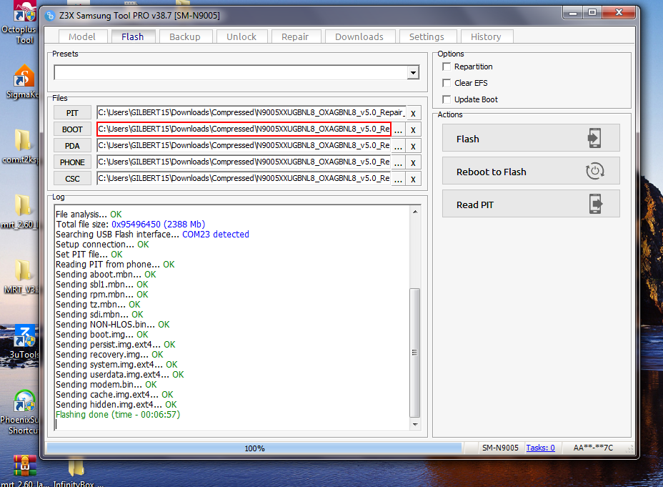
Task: Clear the PHONE file path with X
Action: [x=413, y=163]
